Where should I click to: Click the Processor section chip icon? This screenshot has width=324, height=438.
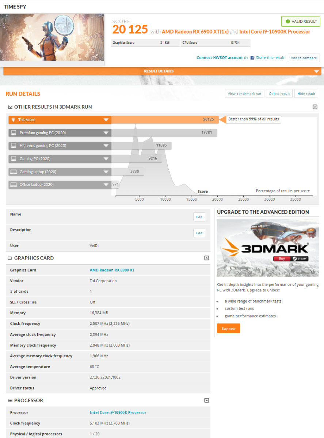click(10, 400)
